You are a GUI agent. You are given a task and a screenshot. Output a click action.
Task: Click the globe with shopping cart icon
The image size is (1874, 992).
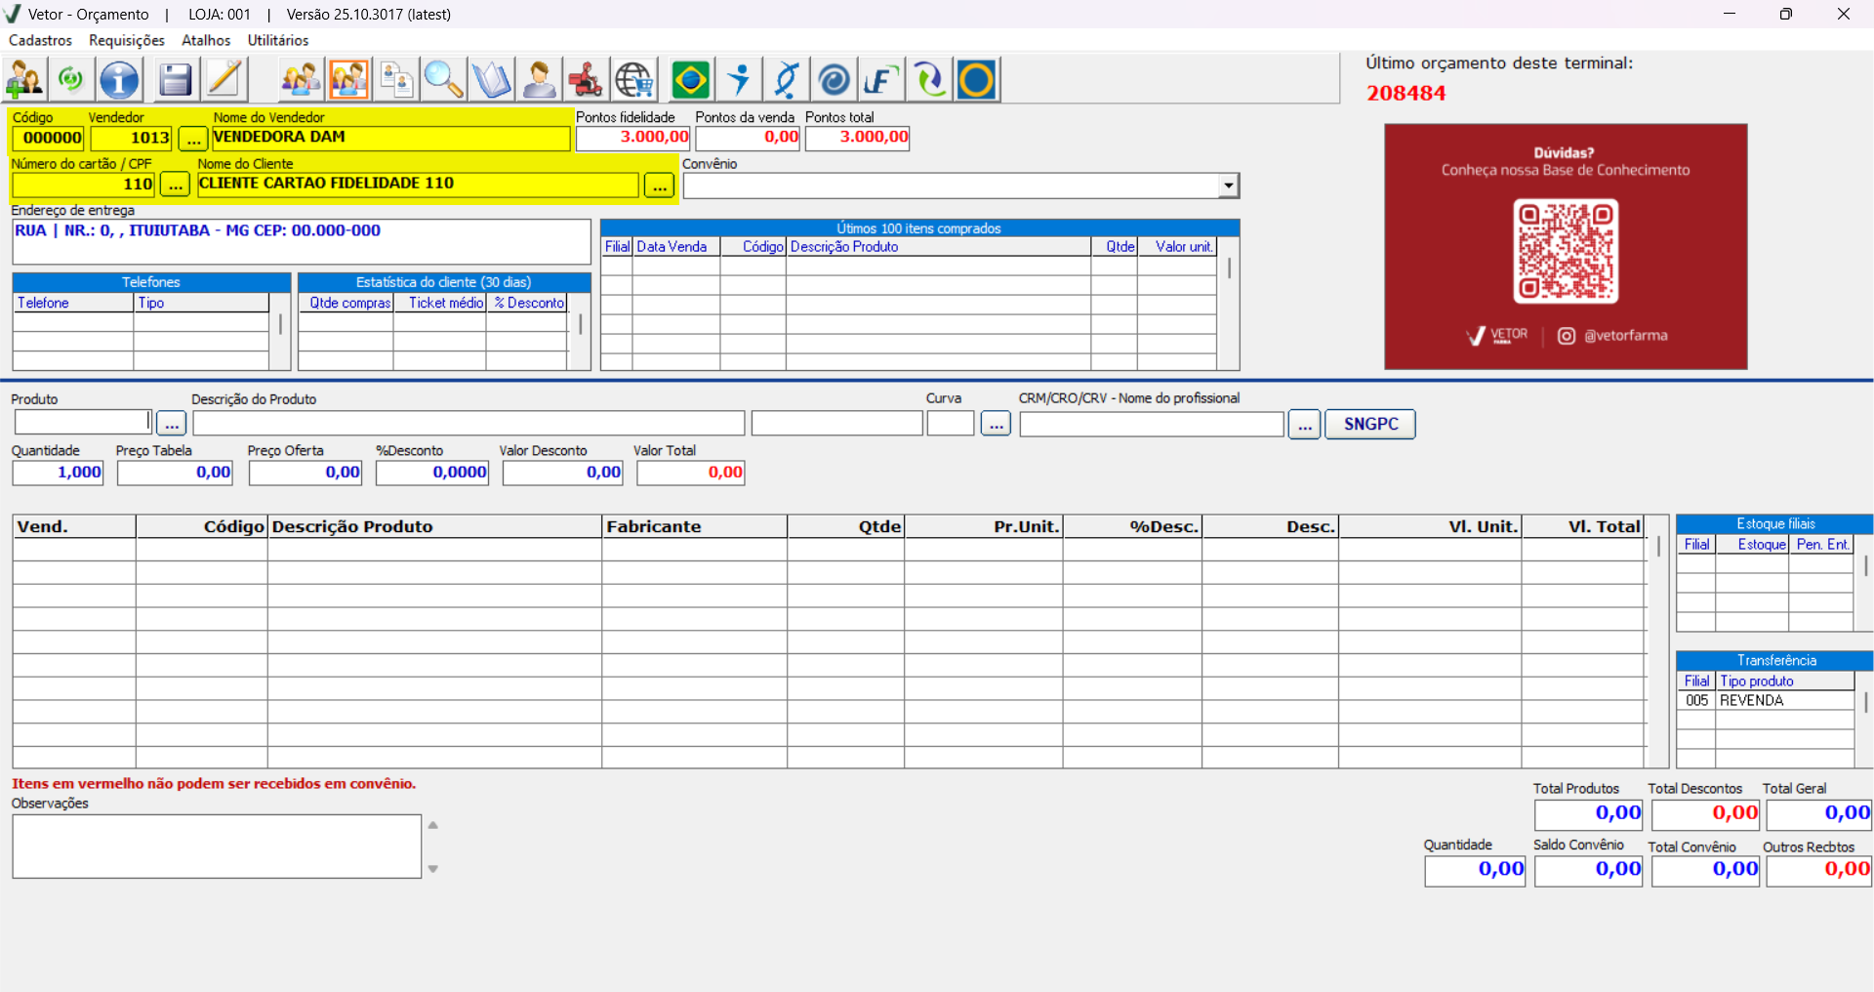[x=634, y=79]
